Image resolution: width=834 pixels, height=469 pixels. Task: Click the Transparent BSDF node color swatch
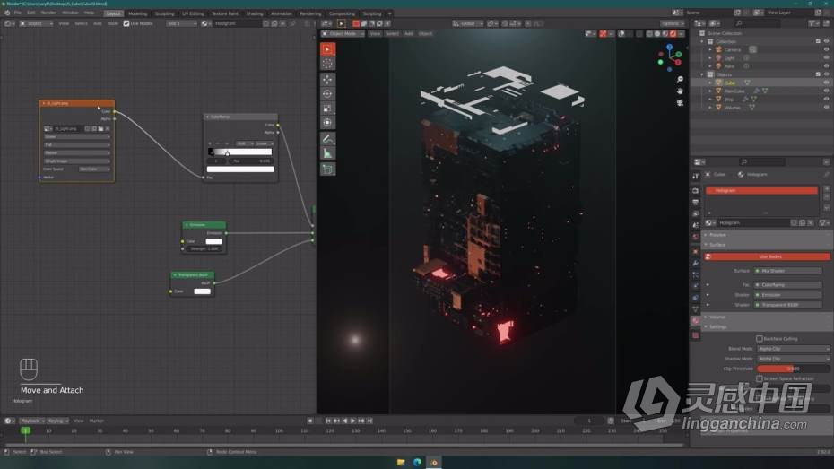[202, 291]
